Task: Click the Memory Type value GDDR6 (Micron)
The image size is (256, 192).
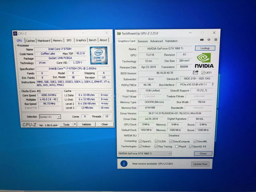Action: [154, 102]
